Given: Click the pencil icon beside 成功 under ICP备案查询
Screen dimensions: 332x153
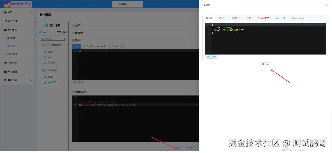Looking at the screenshot, I should pyautogui.click(x=45, y=52).
